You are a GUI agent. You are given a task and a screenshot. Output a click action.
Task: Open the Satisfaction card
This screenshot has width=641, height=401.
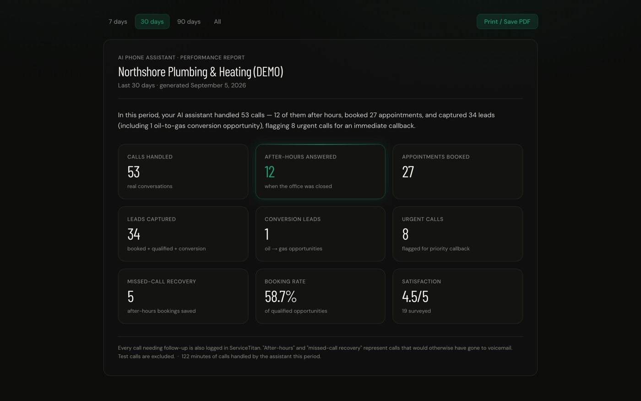pos(458,296)
